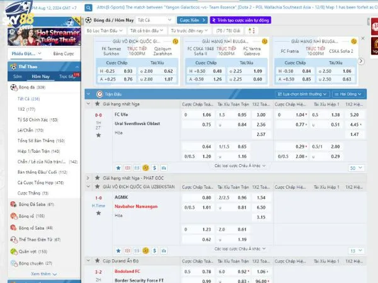The height and width of the screenshot is (283, 378).
Task: Open the Tất Cả dropdown near Bóng đá
Action: click(154, 20)
